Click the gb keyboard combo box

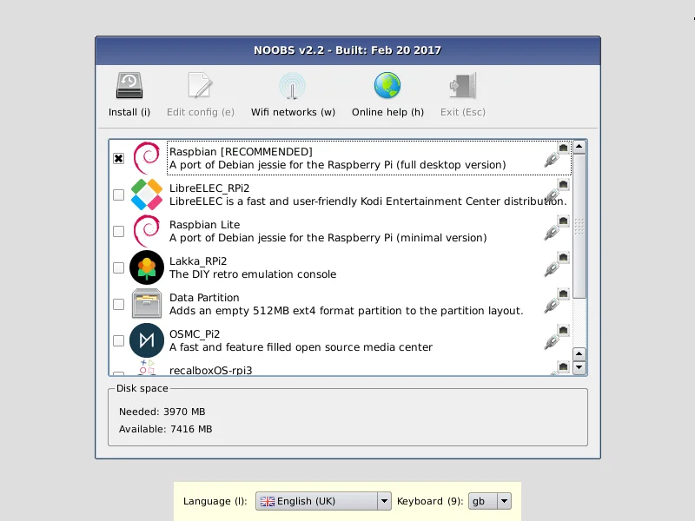click(490, 501)
